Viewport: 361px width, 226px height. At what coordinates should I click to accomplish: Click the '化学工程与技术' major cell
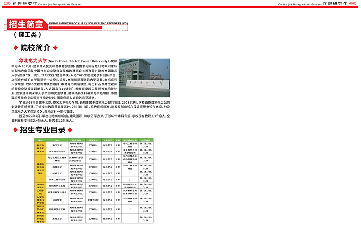[x=57, y=179]
